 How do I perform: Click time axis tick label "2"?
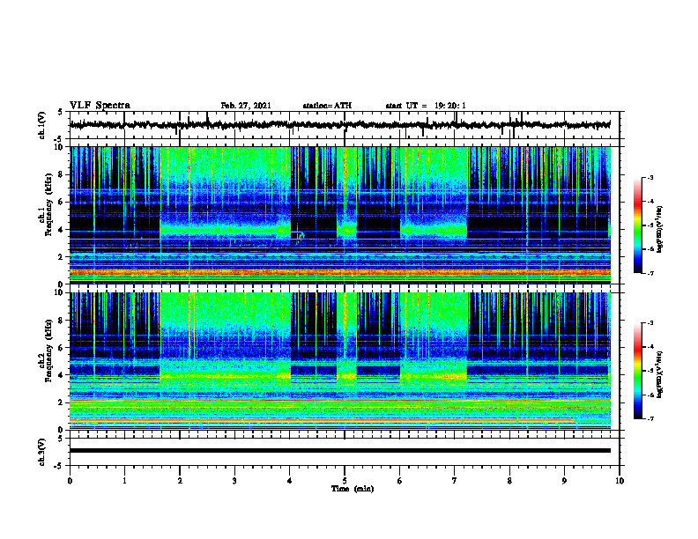180,481
